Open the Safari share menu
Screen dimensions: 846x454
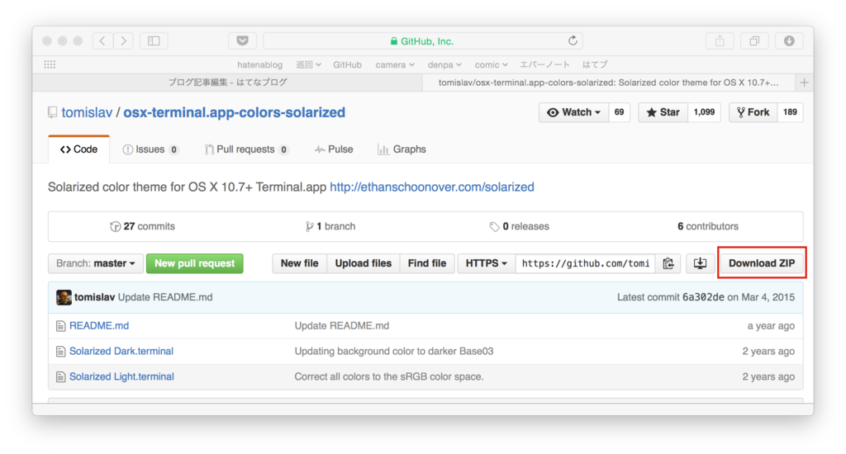pyautogui.click(x=720, y=41)
